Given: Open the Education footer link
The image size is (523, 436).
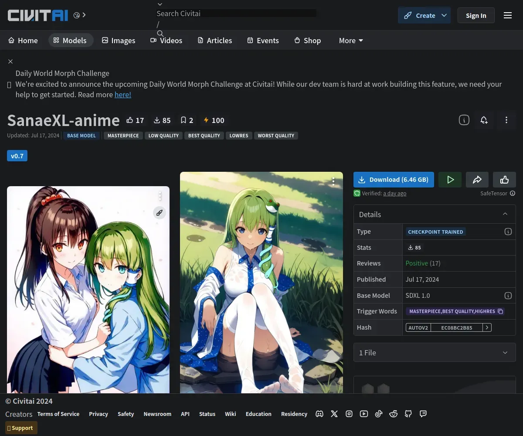Looking at the screenshot, I should 258,414.
